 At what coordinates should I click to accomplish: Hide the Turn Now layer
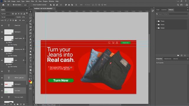click(x=2, y=91)
